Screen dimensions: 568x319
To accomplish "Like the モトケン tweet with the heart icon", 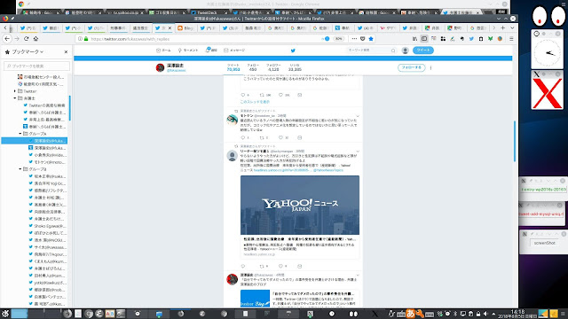I will (x=280, y=138).
